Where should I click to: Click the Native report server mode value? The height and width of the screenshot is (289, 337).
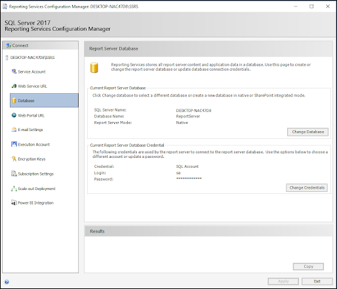click(x=182, y=123)
